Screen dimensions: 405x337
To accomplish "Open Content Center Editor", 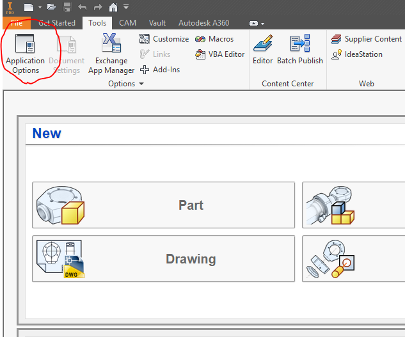I will pyautogui.click(x=263, y=49).
